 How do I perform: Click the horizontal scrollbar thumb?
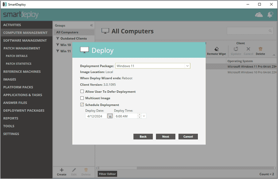117,168
